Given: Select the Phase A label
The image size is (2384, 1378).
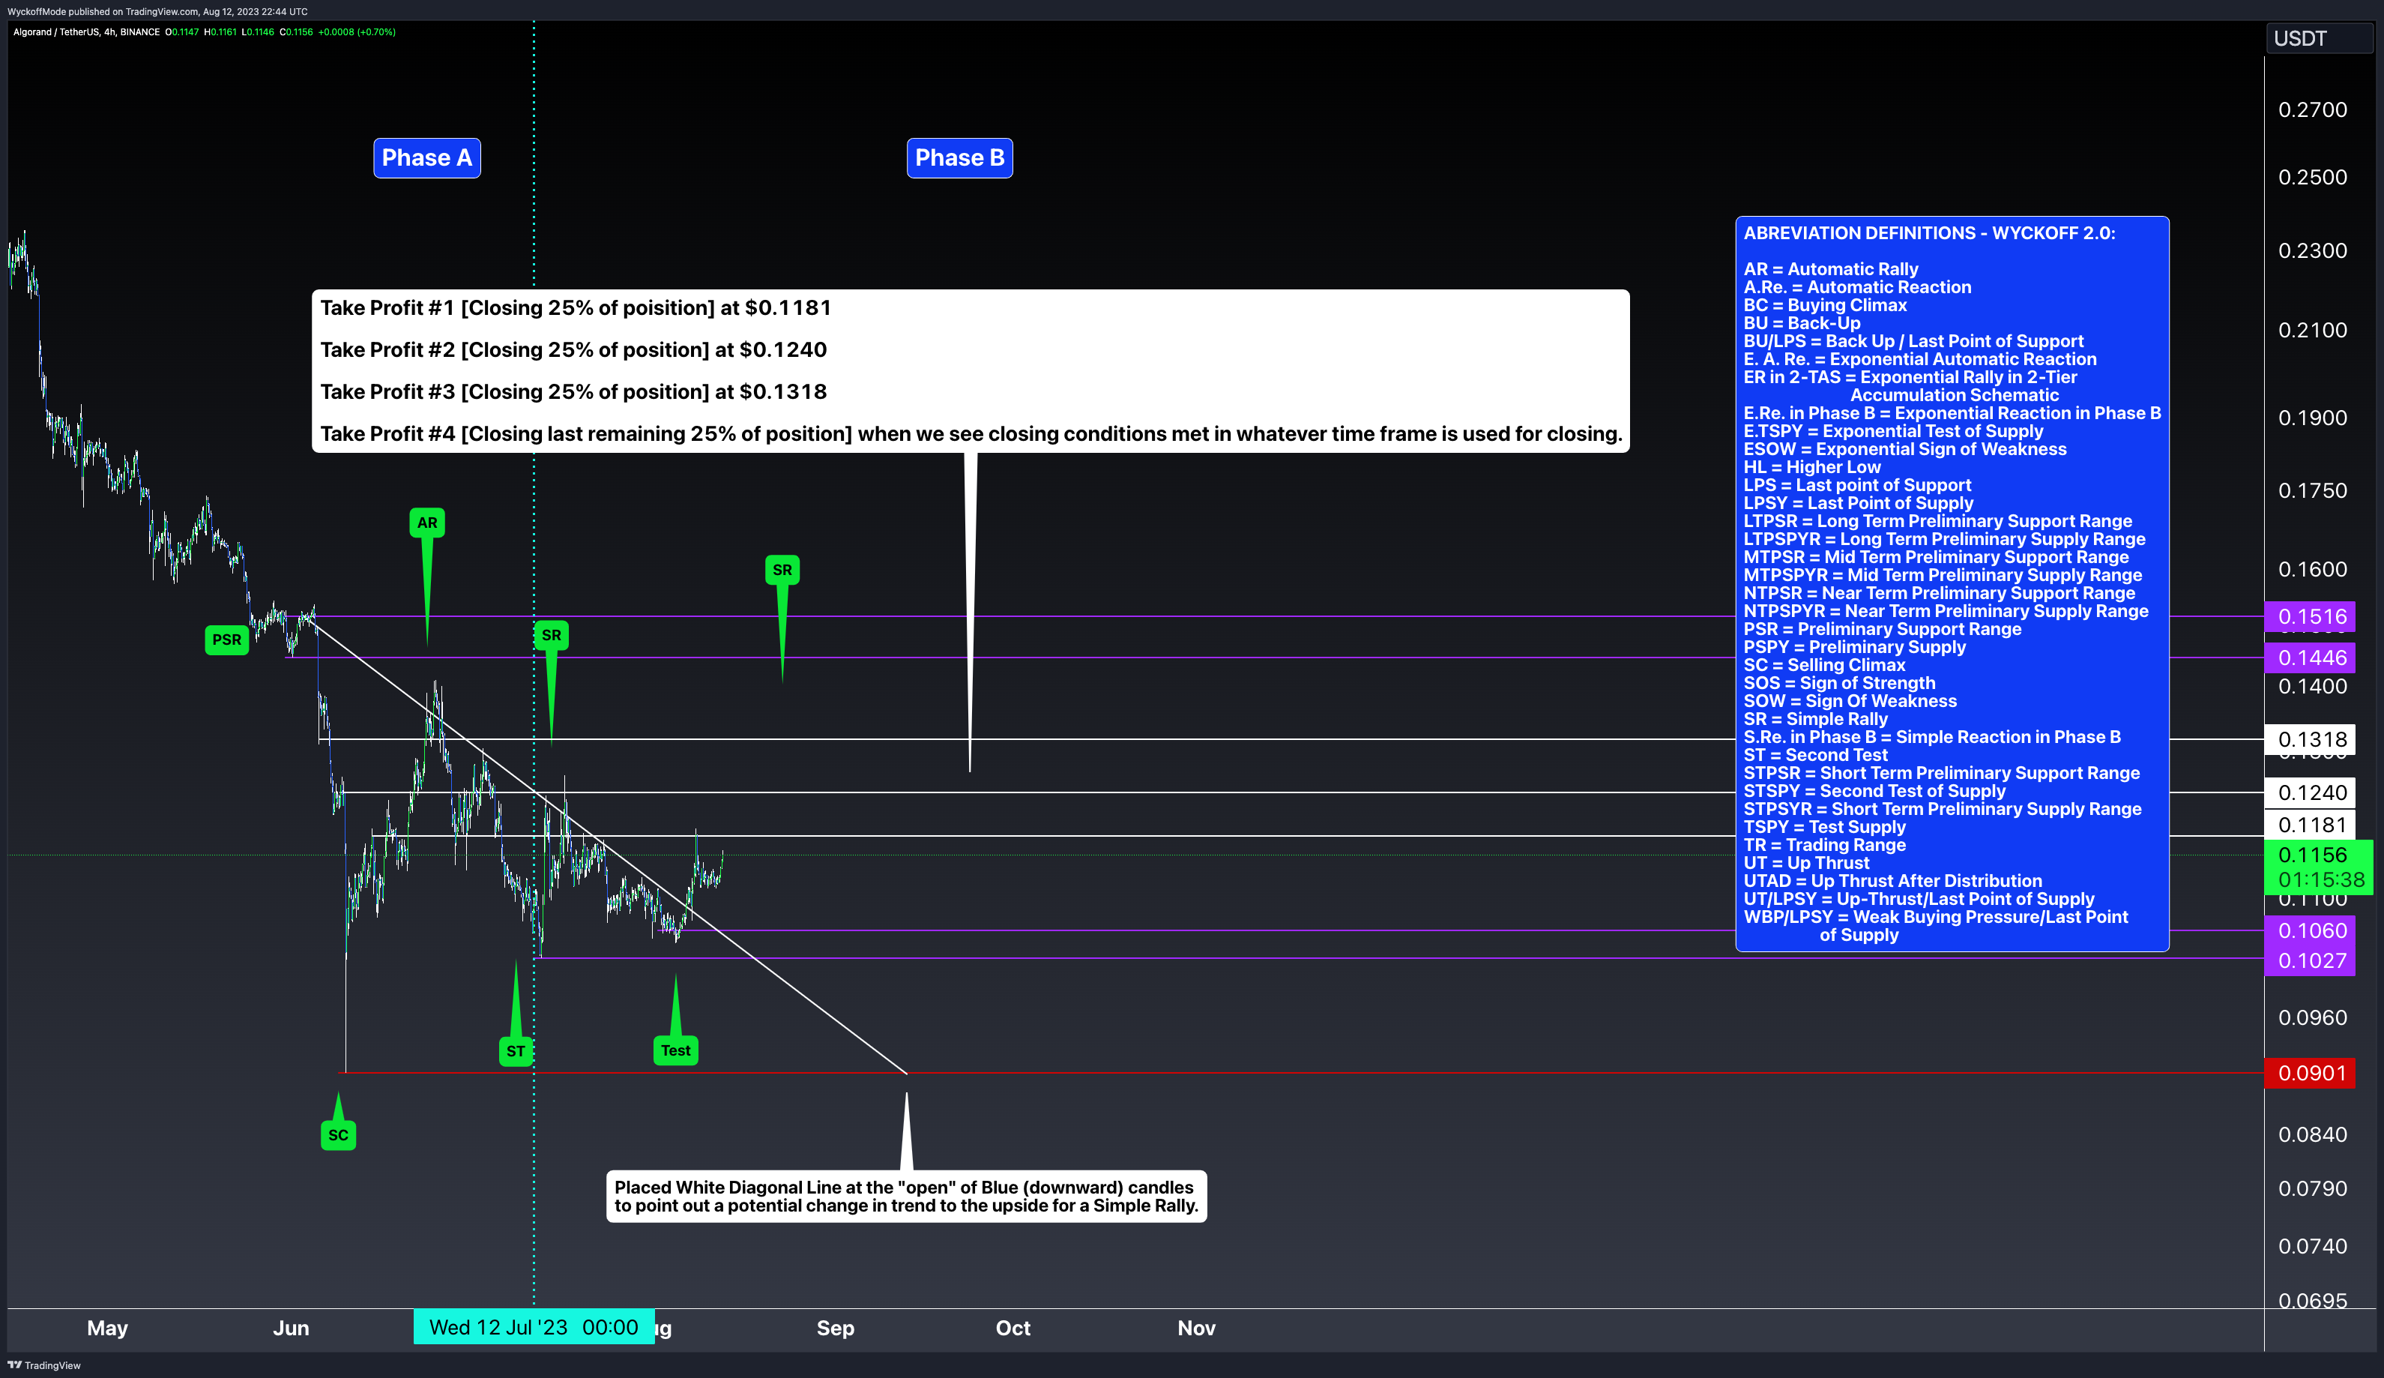Looking at the screenshot, I should pyautogui.click(x=426, y=158).
